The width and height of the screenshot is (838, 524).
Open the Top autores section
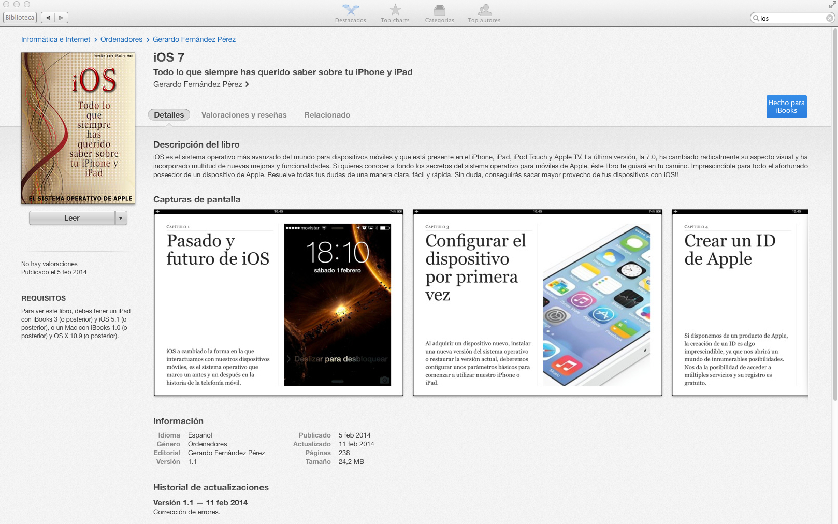(484, 13)
